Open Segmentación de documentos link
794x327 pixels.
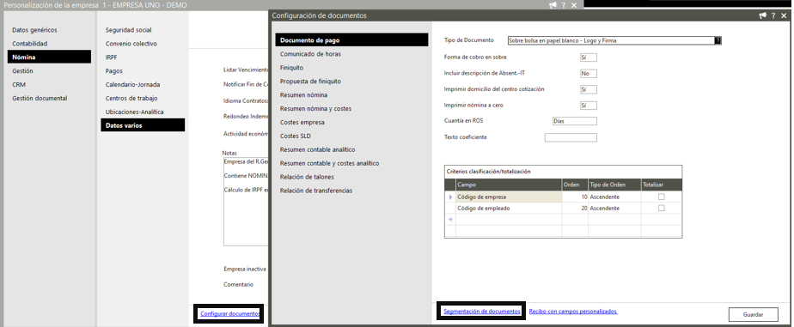pyautogui.click(x=481, y=312)
